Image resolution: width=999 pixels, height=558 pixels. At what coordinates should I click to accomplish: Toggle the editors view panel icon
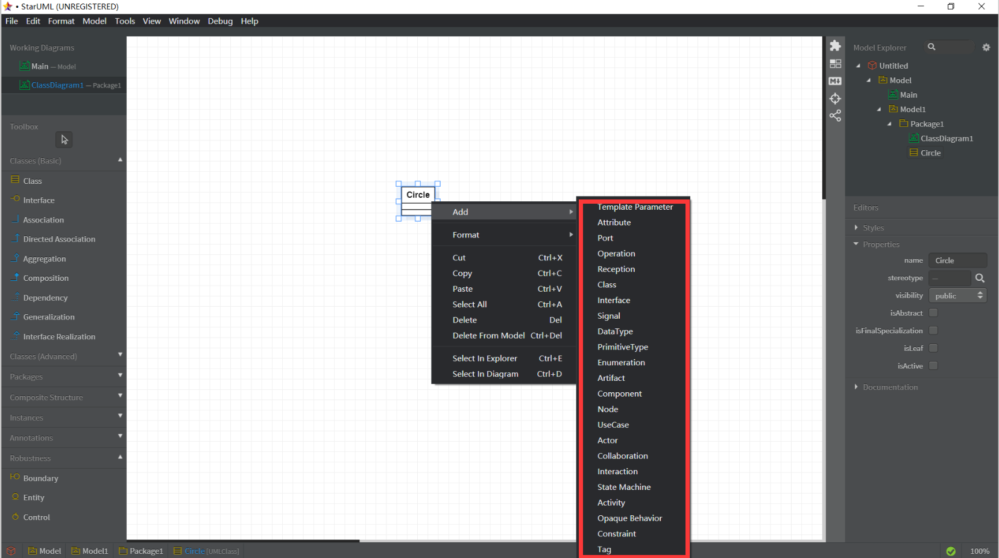click(835, 63)
